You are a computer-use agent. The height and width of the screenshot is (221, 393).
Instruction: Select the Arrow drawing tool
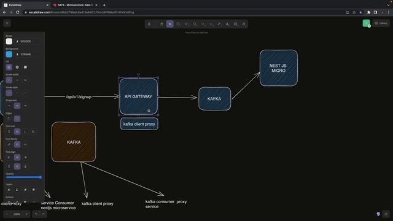tap(203, 24)
